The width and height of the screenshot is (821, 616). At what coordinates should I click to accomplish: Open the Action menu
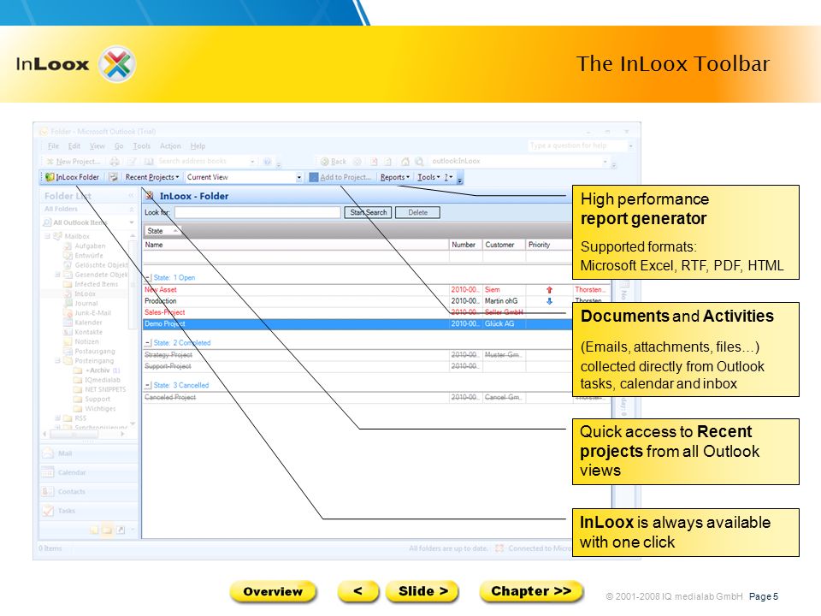click(170, 146)
